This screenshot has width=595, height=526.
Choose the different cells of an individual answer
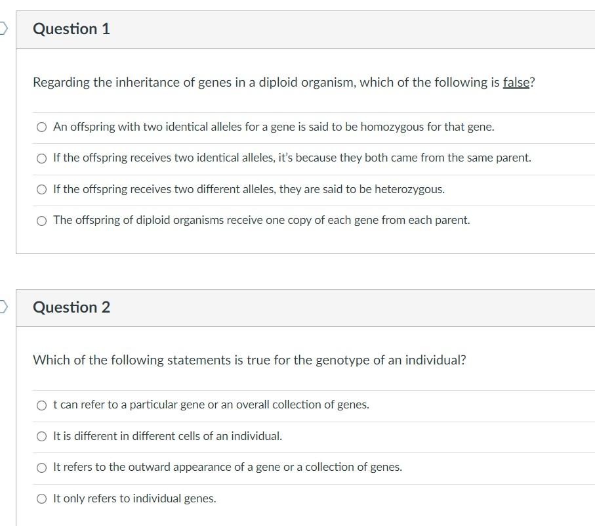click(x=41, y=436)
